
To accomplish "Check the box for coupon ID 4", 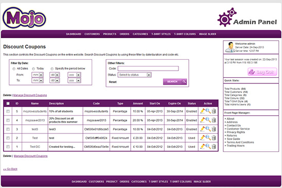I will (8, 120).
